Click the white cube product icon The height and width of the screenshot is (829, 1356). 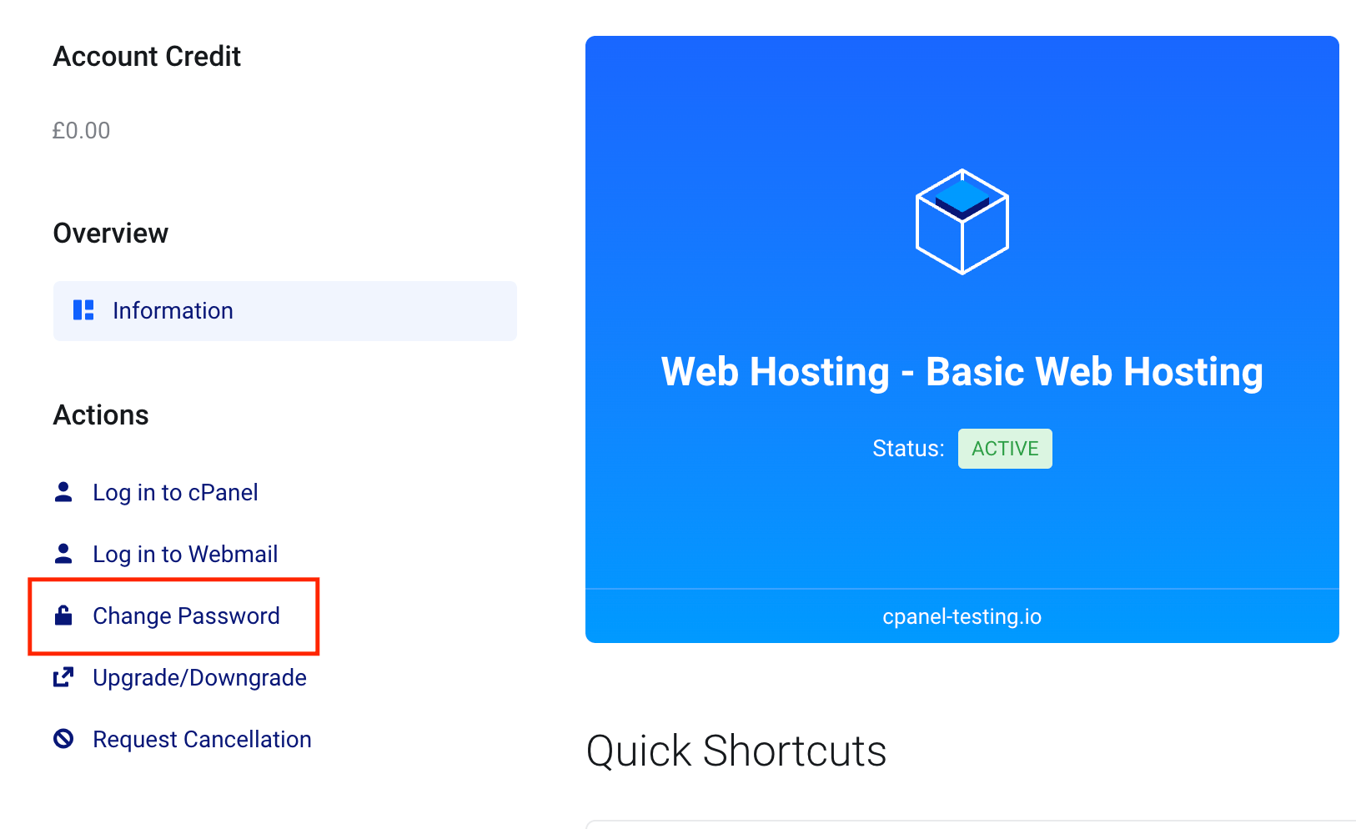click(x=962, y=222)
